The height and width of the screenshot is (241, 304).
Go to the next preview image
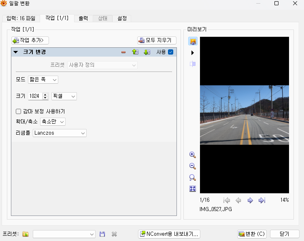[250, 200]
